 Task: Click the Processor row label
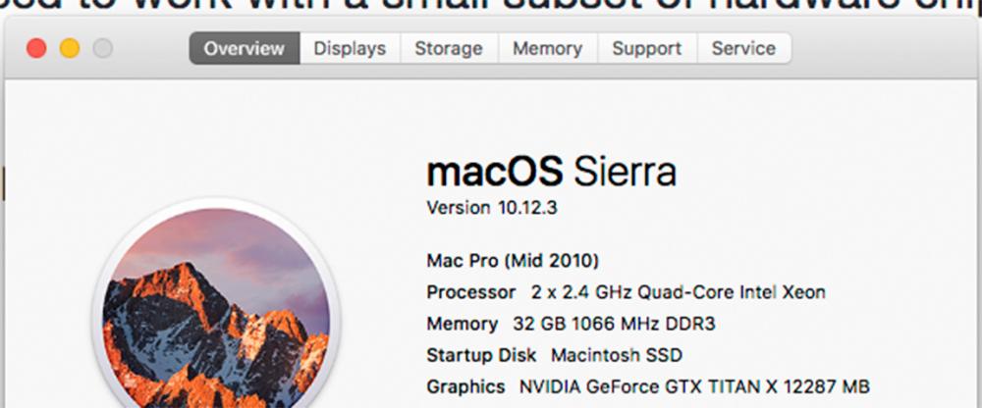pyautogui.click(x=470, y=292)
